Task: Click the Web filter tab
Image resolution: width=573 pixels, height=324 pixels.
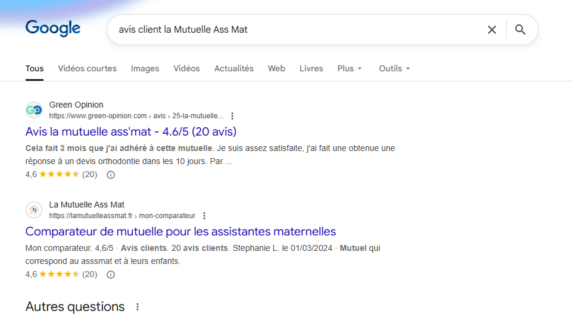Action: (x=276, y=68)
